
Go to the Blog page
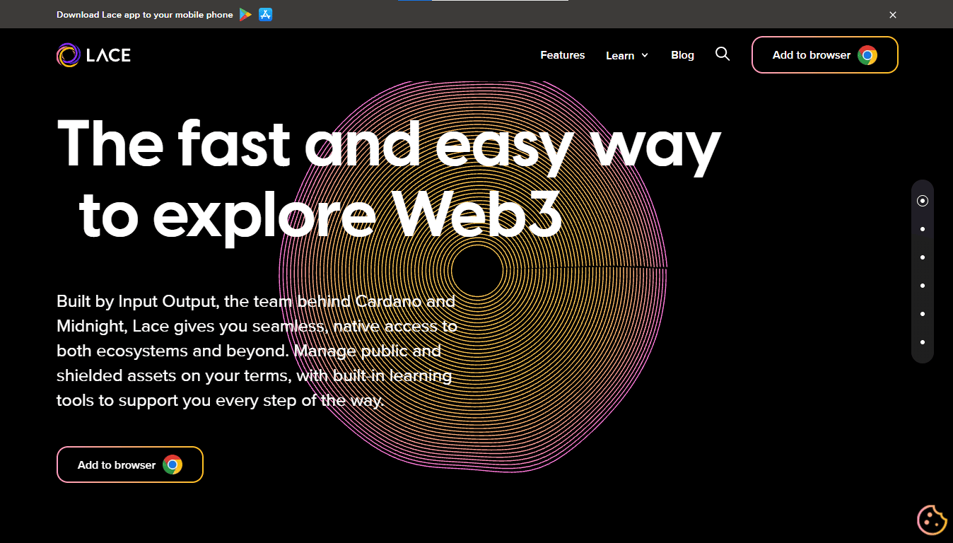click(682, 55)
